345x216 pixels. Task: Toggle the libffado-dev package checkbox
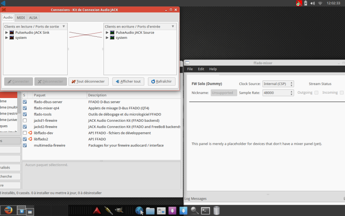point(25,133)
